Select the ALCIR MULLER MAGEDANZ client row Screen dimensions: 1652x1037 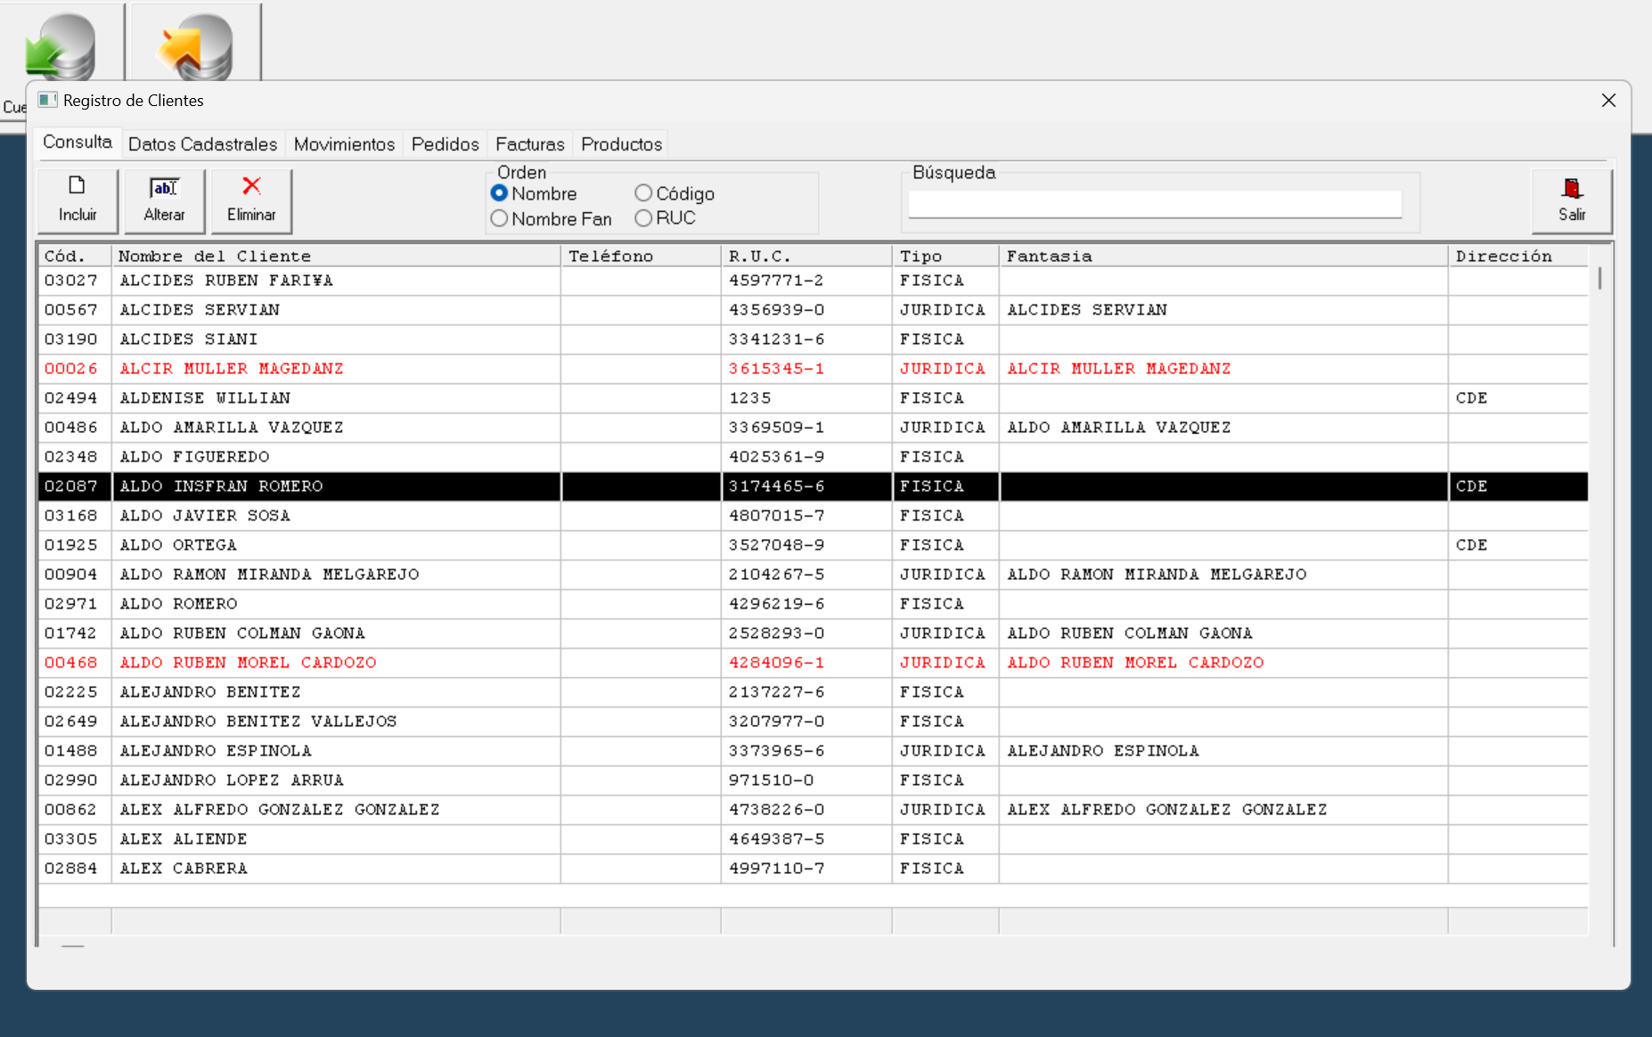[232, 369]
